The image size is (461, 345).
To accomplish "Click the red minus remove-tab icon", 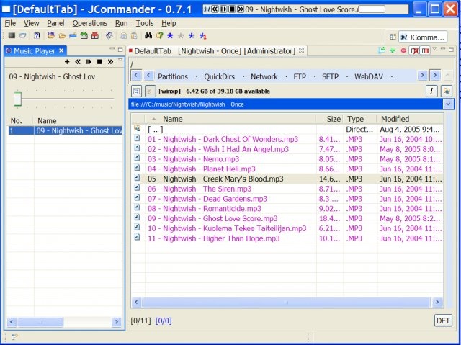I will pos(403,50).
